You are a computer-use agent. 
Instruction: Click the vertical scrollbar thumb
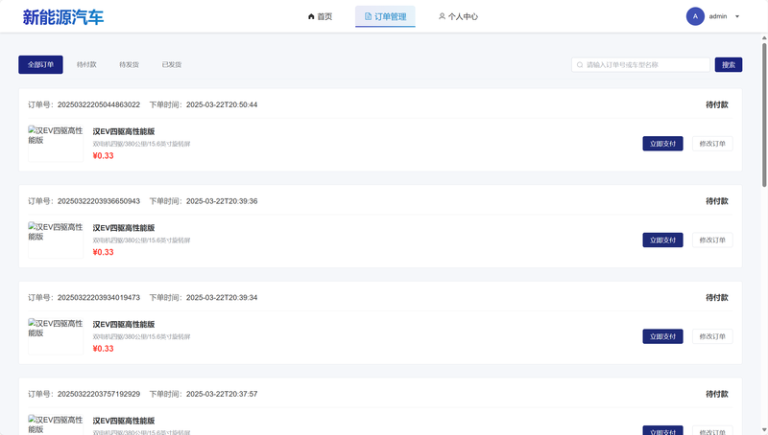coord(764,115)
